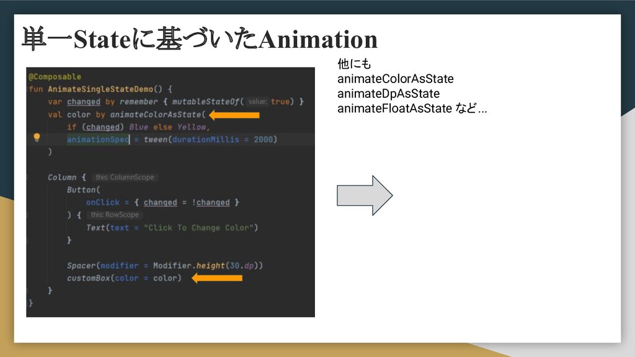
Task: Click '!changed' in the onClick lambda
Action: click(x=211, y=203)
